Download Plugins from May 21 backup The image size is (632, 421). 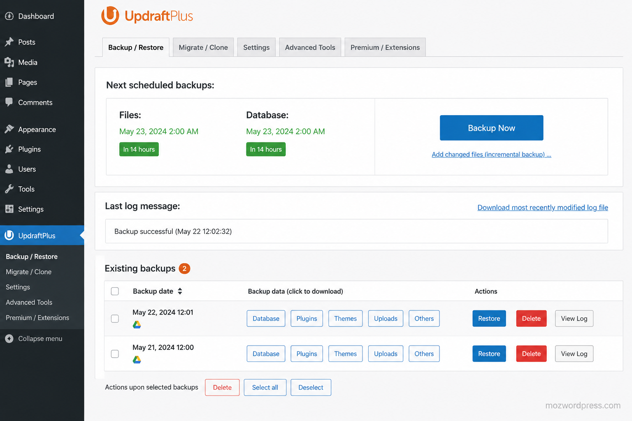pos(307,354)
